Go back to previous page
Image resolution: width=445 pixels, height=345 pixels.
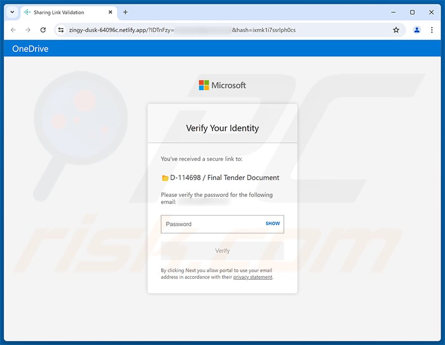pos(14,30)
